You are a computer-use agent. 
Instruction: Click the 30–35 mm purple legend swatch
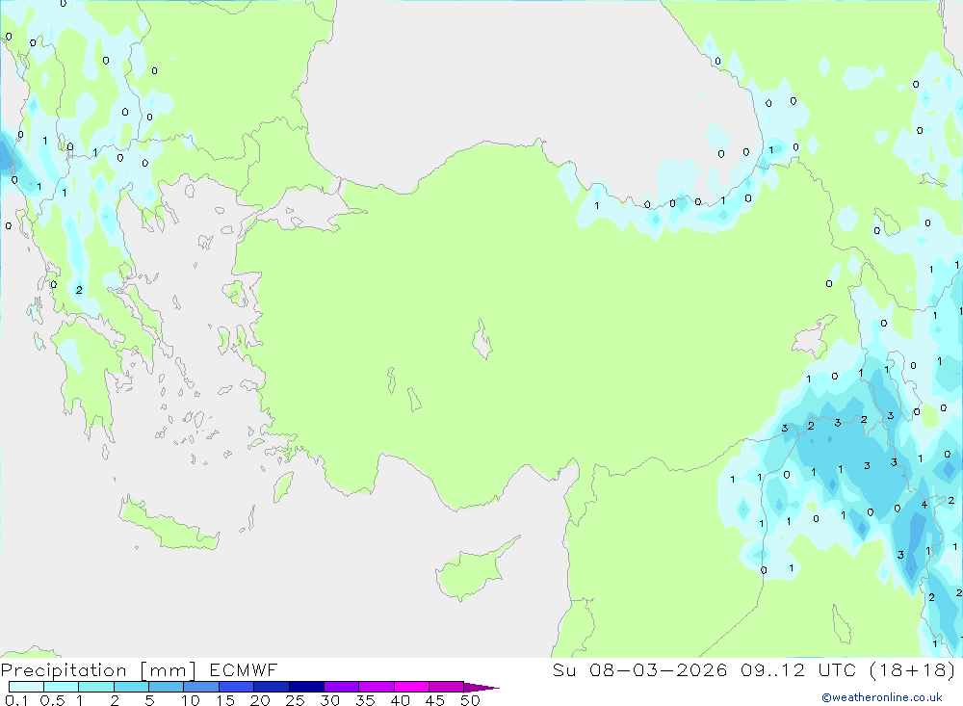tap(341, 687)
